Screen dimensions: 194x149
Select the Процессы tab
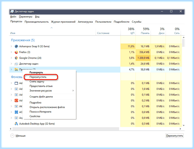(16, 21)
